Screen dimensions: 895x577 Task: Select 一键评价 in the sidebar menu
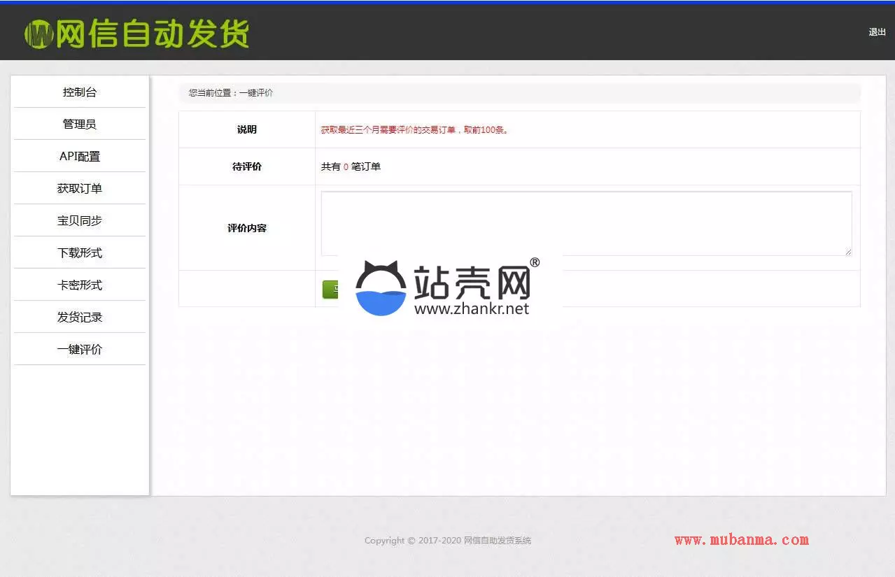click(x=80, y=350)
